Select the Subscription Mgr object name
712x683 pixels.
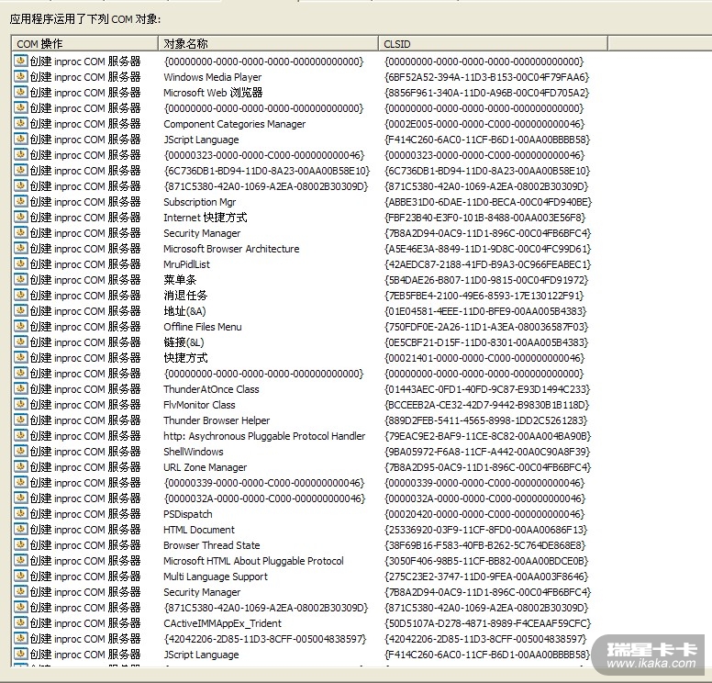pyautogui.click(x=199, y=202)
